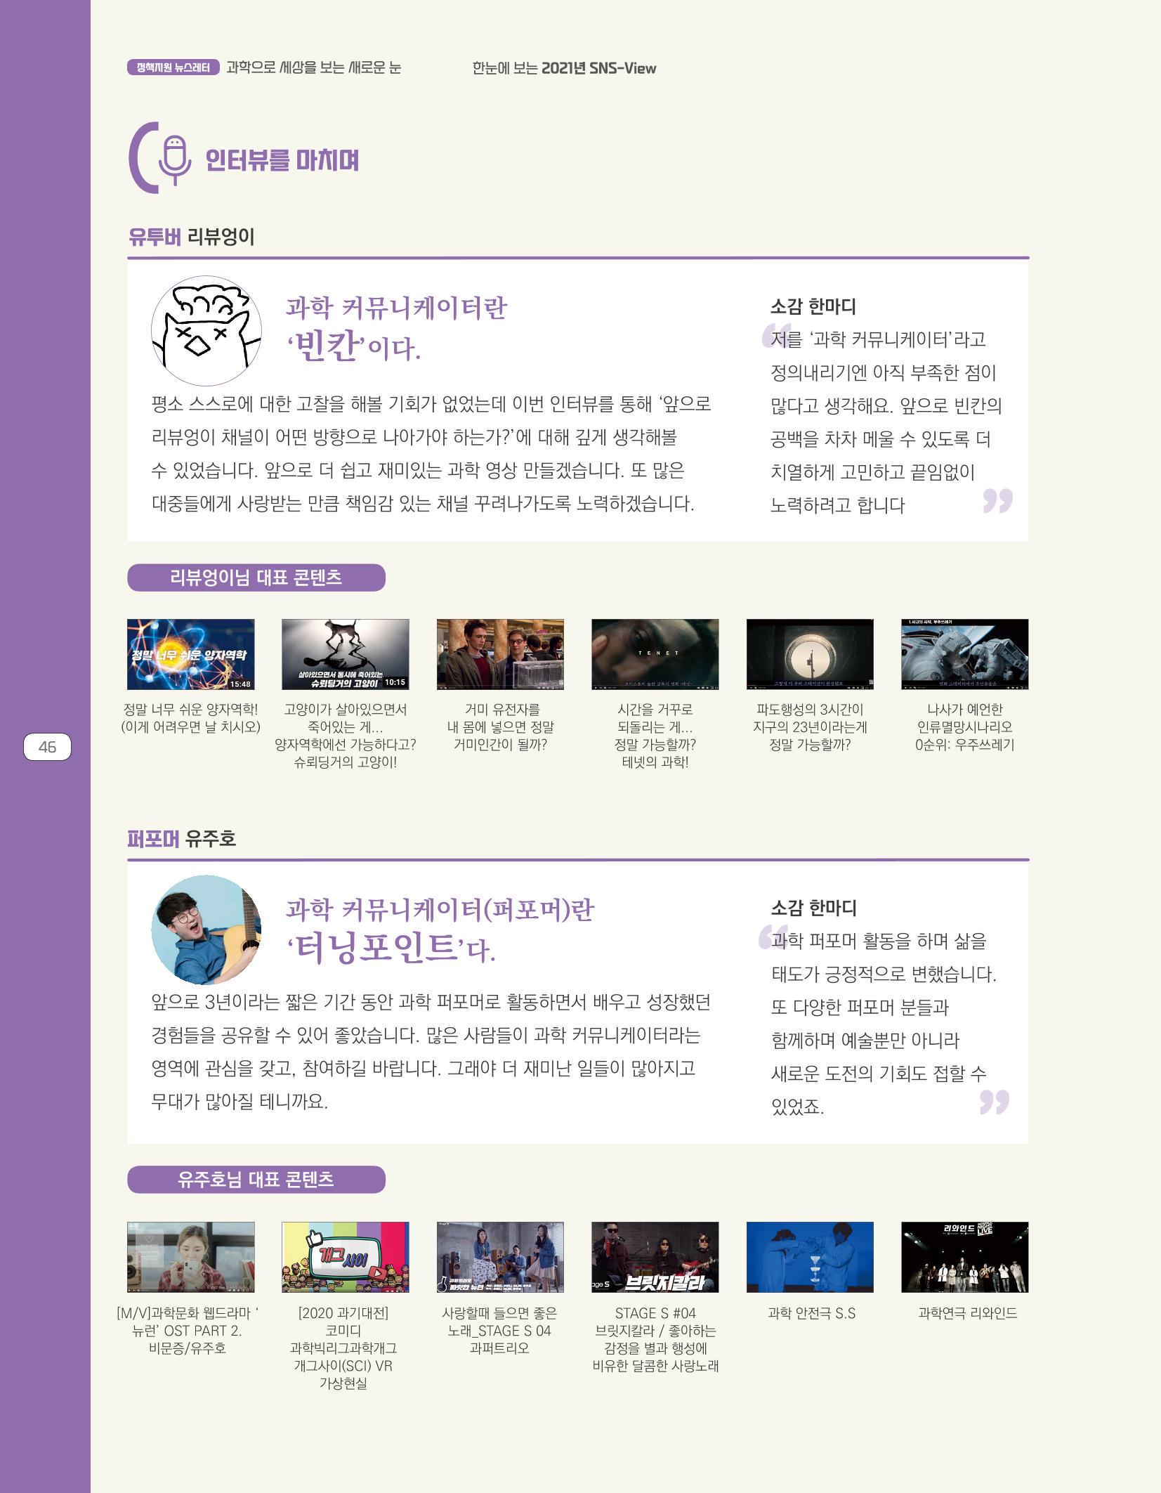Click the 유주호님 대표 콘텐츠 label
This screenshot has width=1161, height=1493.
(256, 1179)
